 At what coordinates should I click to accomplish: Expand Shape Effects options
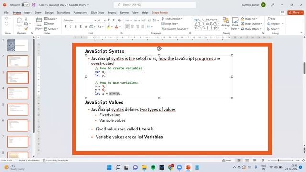(x=251, y=29)
